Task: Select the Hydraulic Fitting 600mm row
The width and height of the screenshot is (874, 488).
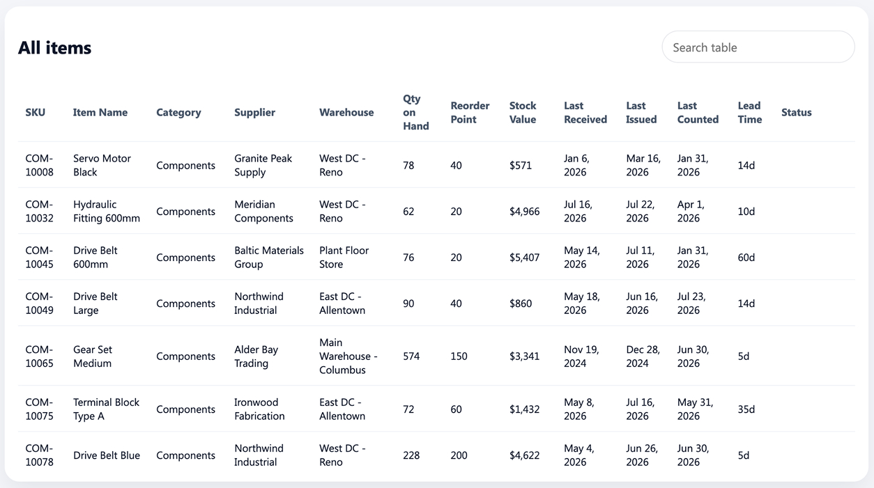Action: click(436, 211)
